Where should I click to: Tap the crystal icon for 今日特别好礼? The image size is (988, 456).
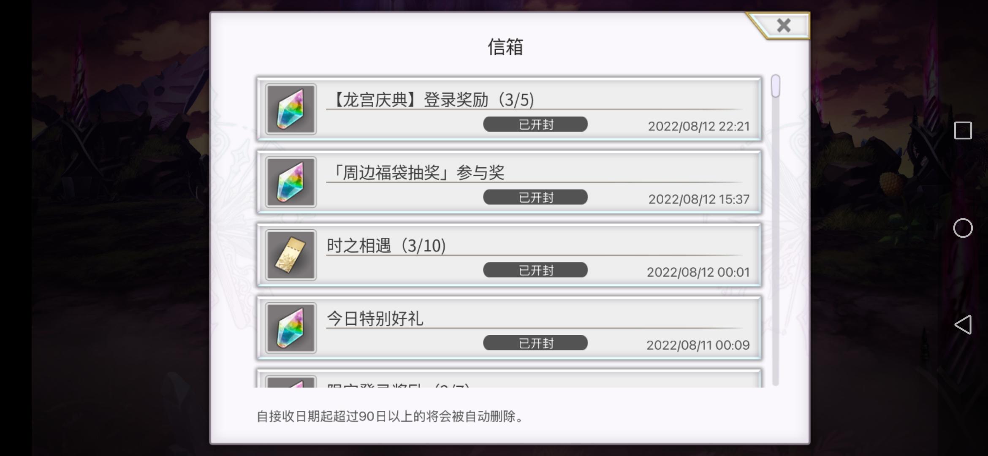[x=290, y=328]
